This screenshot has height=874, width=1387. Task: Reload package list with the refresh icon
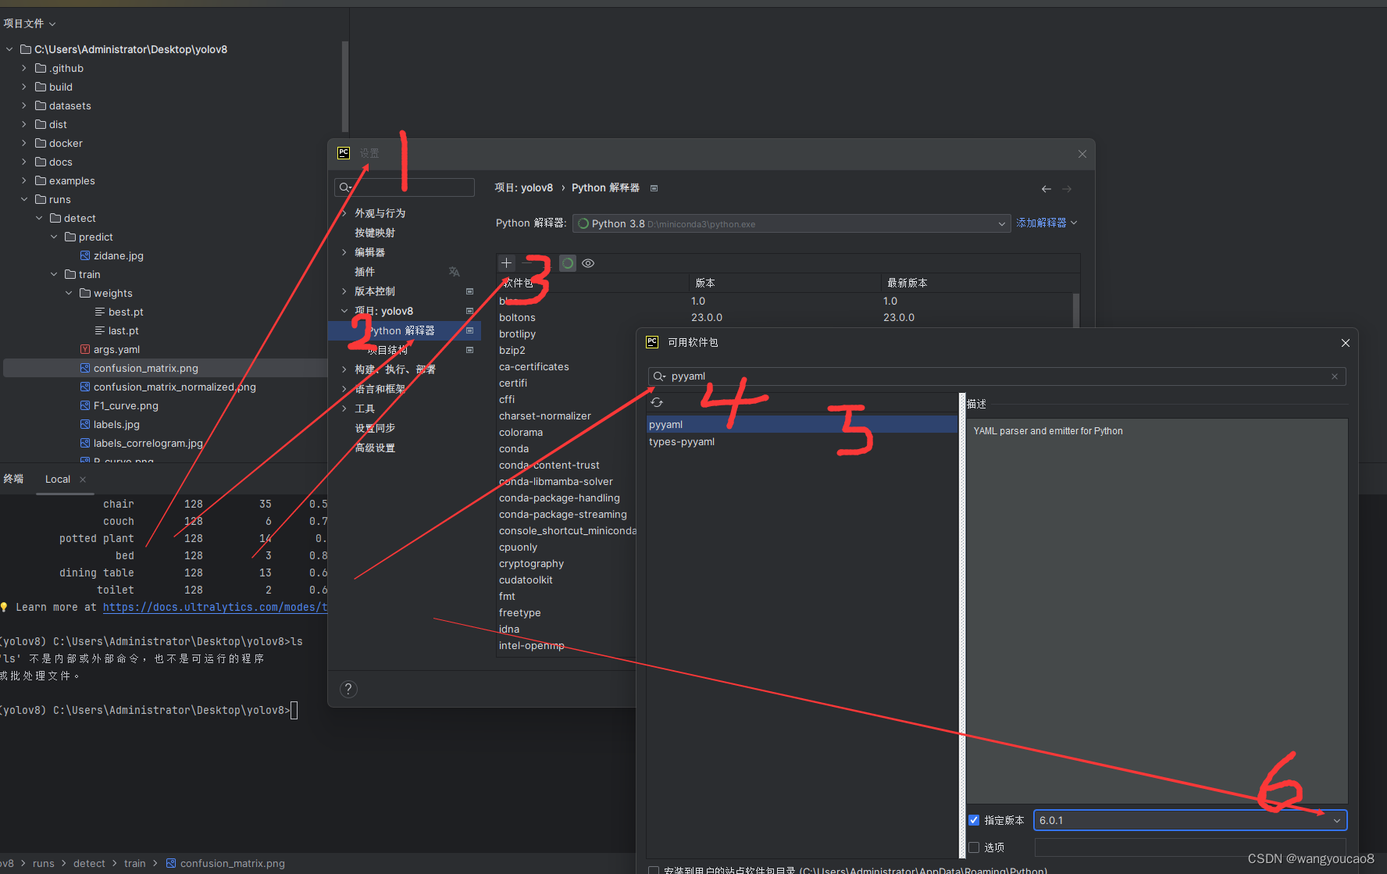pos(657,401)
